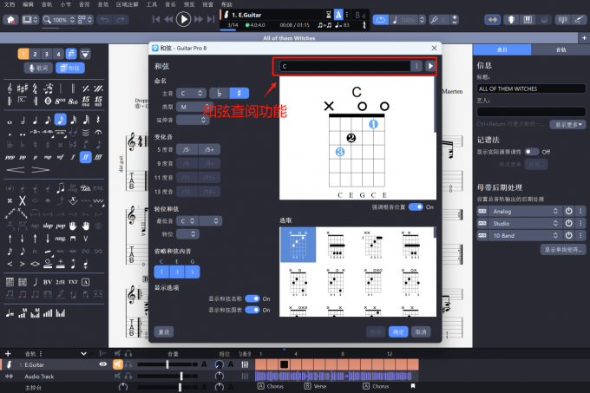Click the E.Guitar pan knob

coord(219,364)
